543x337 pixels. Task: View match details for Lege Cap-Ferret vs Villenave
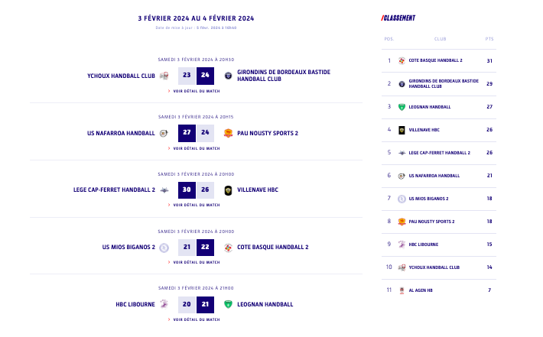click(196, 205)
